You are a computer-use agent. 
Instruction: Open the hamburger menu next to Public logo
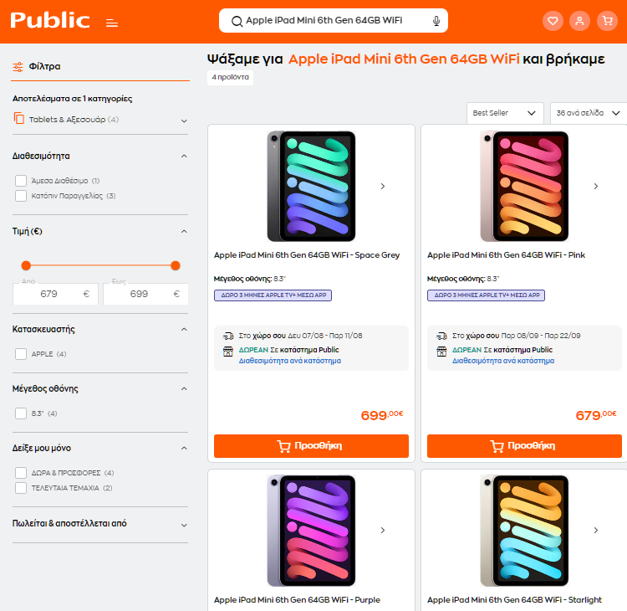click(112, 23)
